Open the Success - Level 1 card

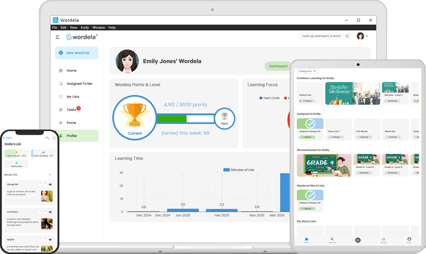(x=395, y=93)
